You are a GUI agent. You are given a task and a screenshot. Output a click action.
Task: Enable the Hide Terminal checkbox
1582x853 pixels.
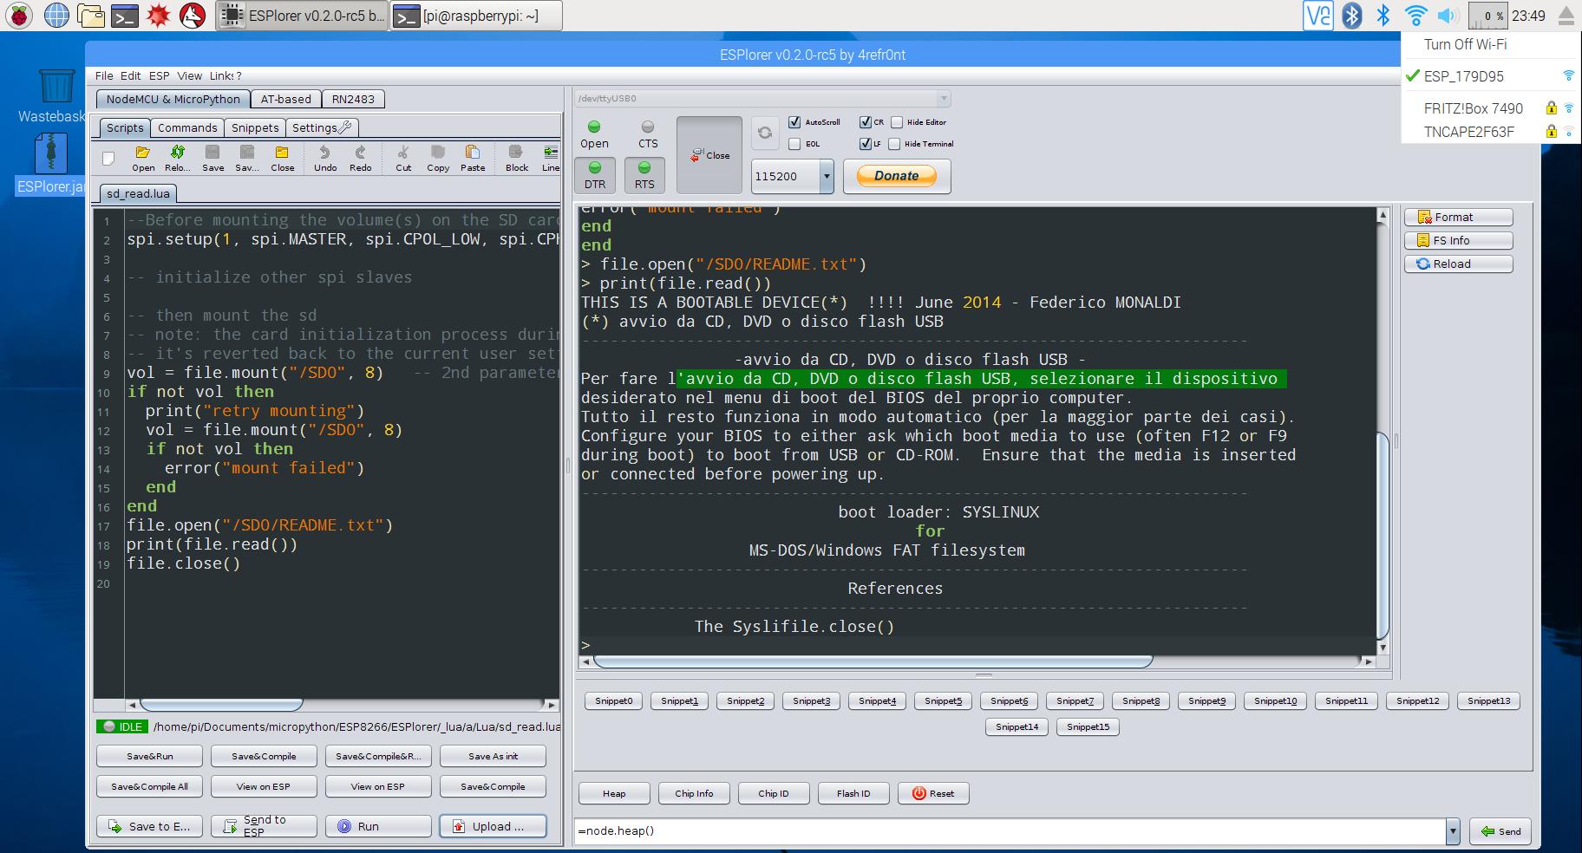tap(894, 144)
